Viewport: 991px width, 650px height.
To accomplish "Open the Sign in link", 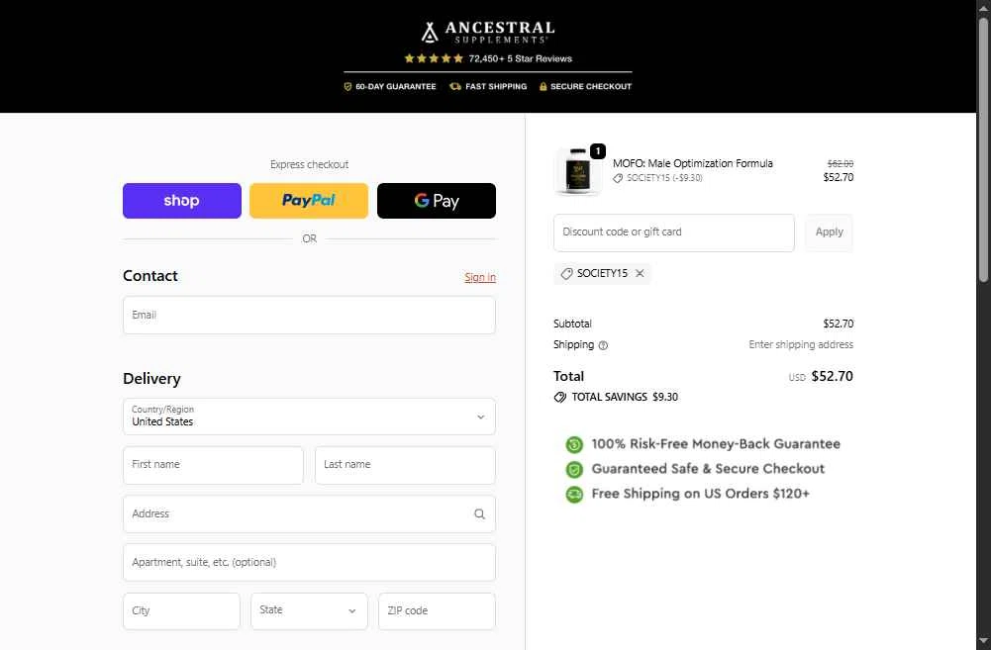I will [x=480, y=277].
